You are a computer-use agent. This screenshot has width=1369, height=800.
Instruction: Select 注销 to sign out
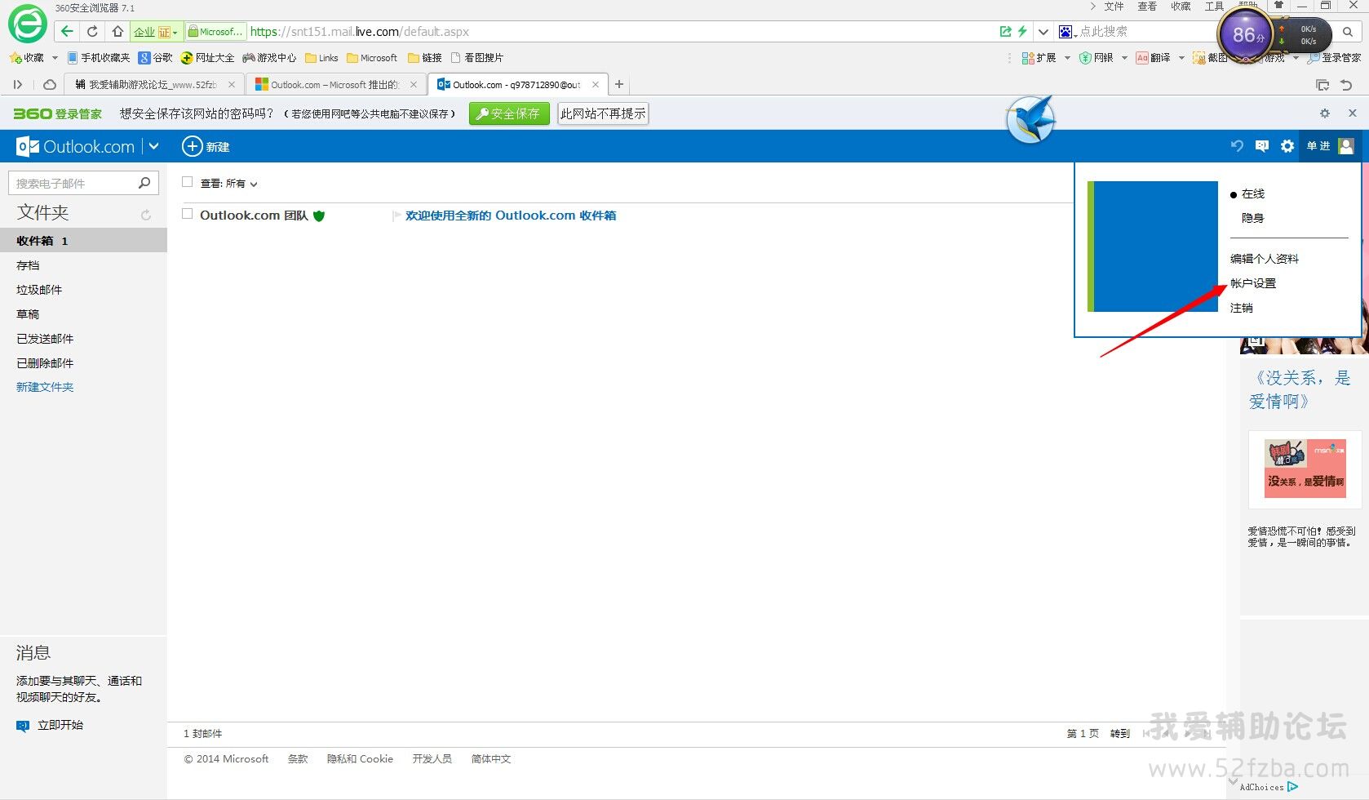[x=1241, y=308]
